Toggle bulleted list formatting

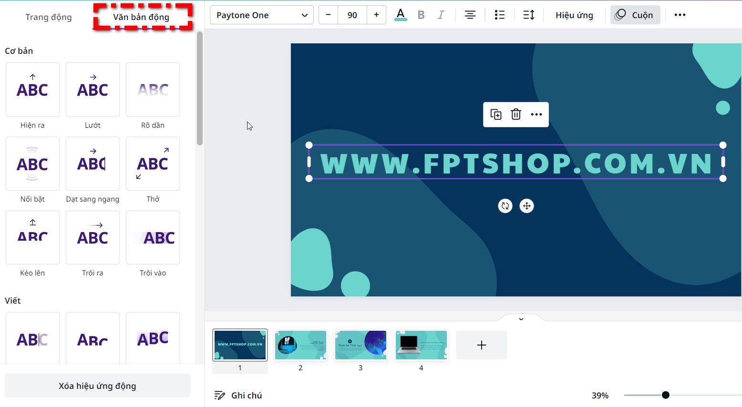[499, 15]
